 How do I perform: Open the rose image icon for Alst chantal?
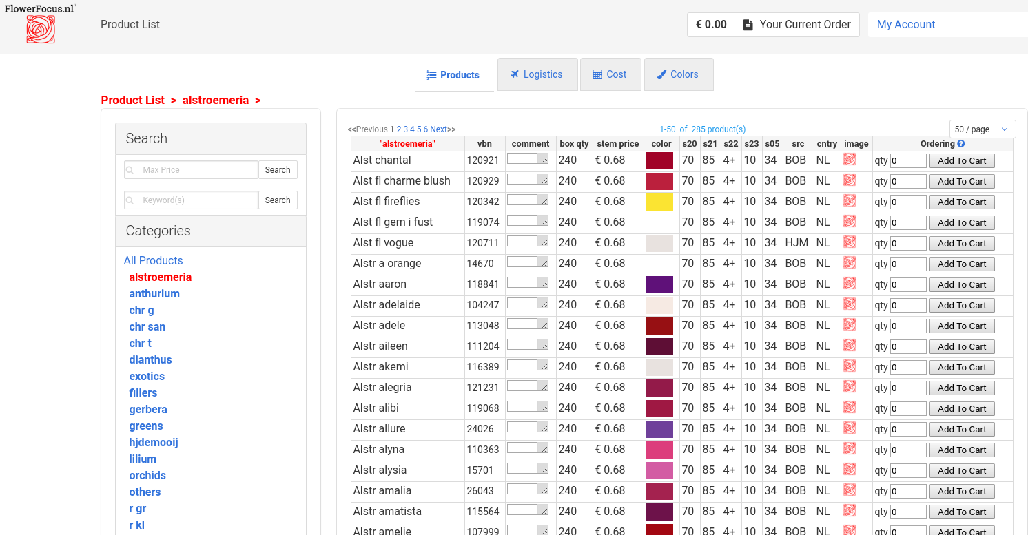(850, 160)
